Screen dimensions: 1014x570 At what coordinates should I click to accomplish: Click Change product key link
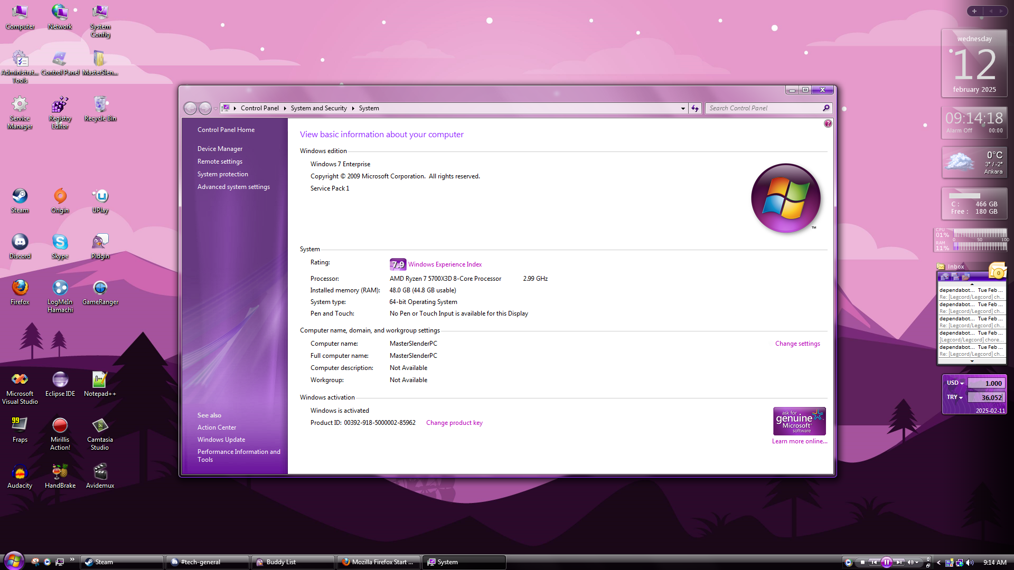[454, 423]
